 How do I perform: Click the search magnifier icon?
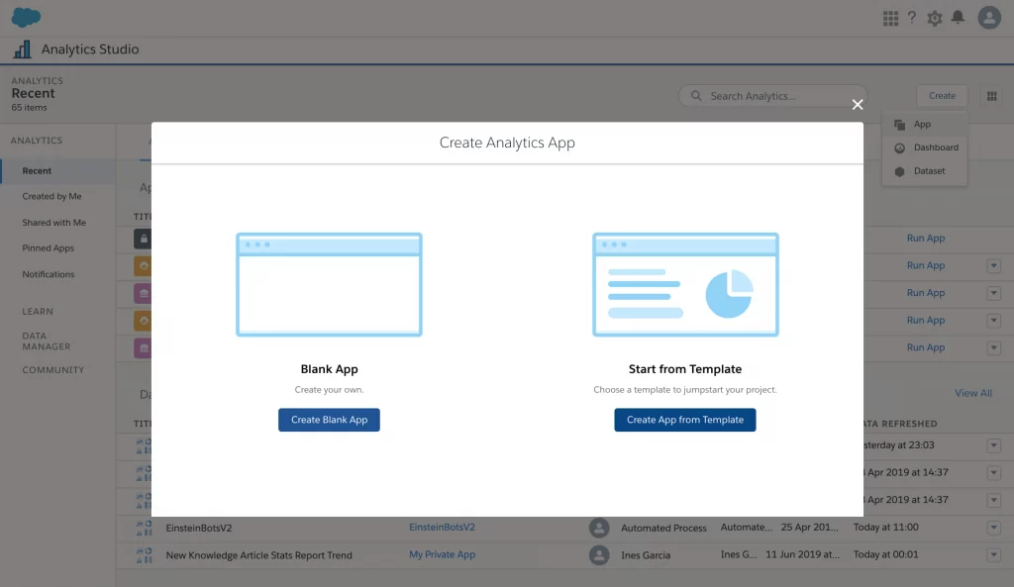tap(696, 96)
